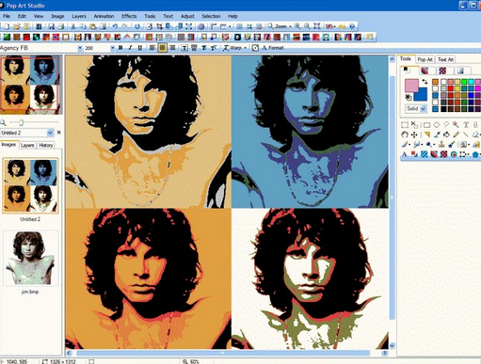Select the paint bucket fill tool
This screenshot has height=364, width=481.
(446, 135)
